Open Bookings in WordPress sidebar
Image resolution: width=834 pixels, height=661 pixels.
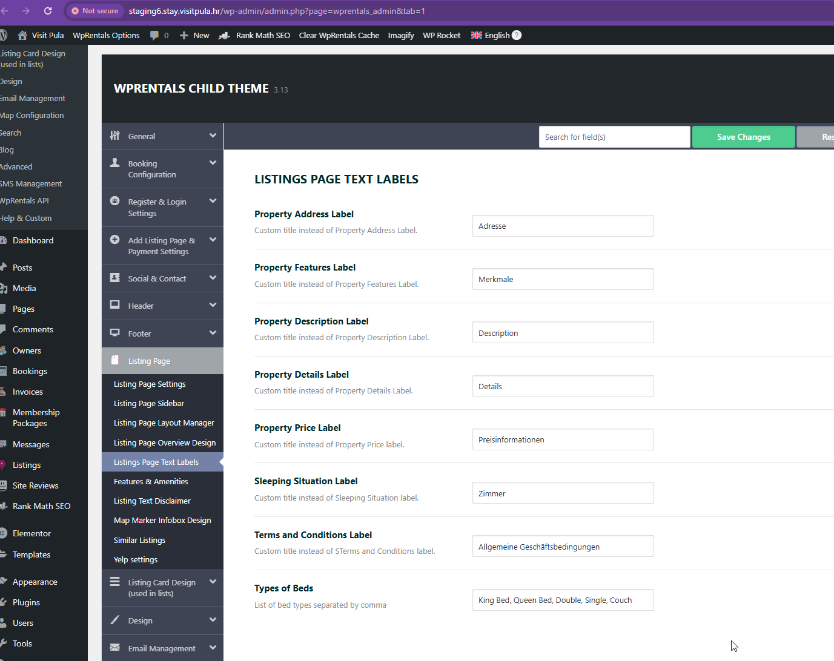pos(30,371)
